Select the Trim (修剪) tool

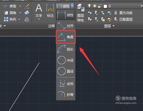click(x=10, y=6)
